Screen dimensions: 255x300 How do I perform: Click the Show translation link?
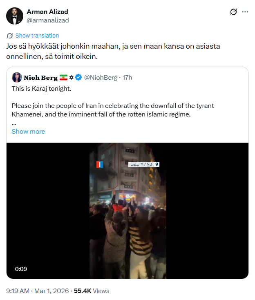click(x=37, y=36)
